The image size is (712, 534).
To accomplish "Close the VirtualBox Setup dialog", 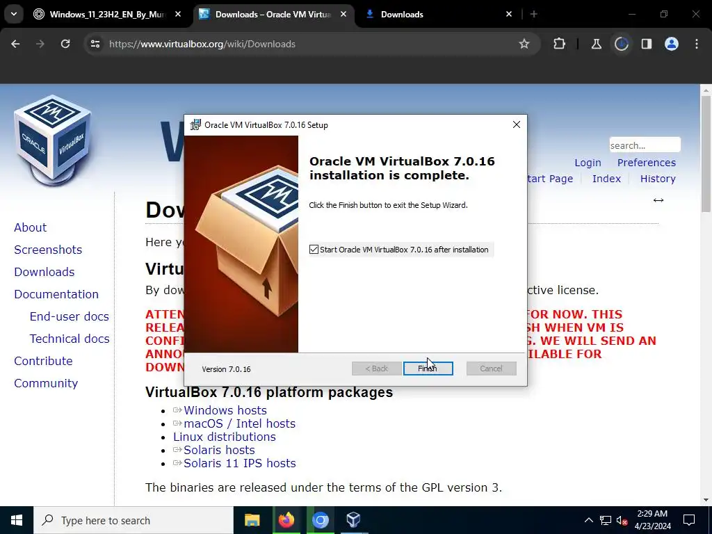I will pyautogui.click(x=517, y=124).
